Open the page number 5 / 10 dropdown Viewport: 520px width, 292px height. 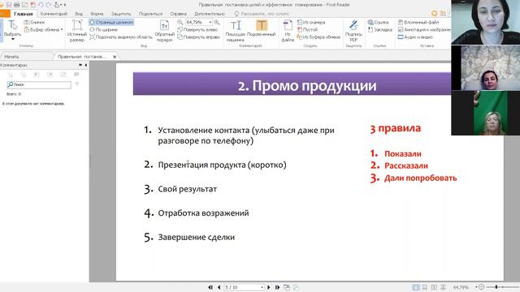(x=262, y=287)
